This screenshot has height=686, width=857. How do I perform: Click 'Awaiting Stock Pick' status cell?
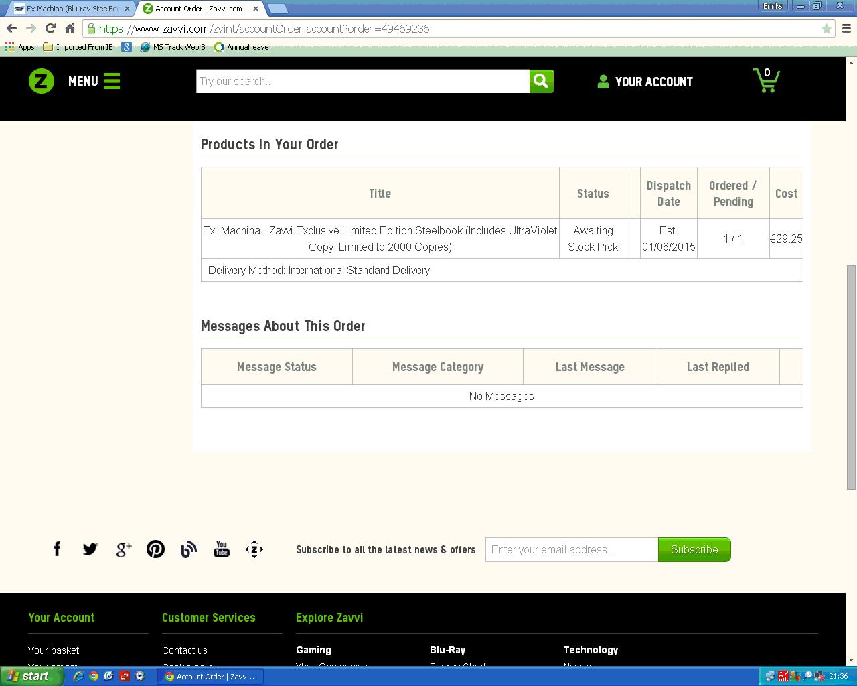coord(593,238)
